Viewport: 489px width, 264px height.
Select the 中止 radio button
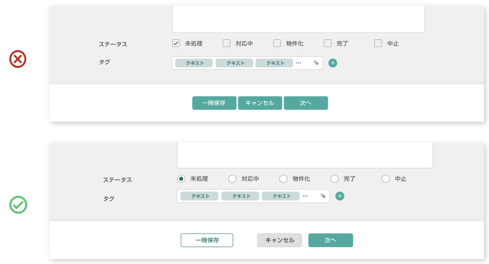385,179
